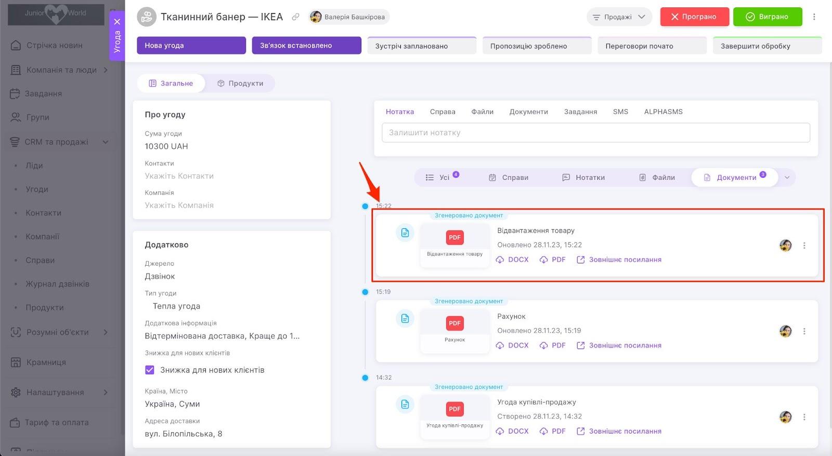
Task: Download Угода купівлі-продажу as DOCX
Action: coord(512,431)
